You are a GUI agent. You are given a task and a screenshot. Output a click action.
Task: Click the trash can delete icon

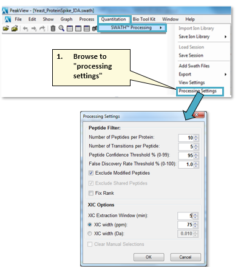tap(53, 29)
